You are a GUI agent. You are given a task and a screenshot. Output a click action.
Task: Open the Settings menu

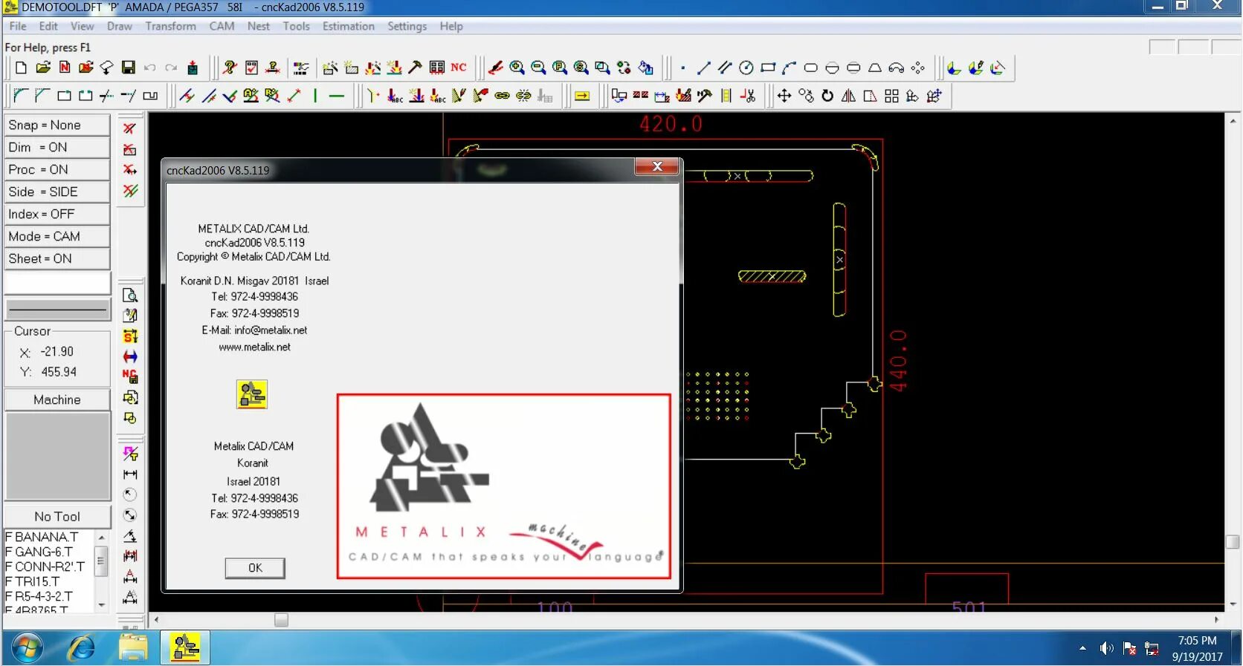click(x=407, y=26)
